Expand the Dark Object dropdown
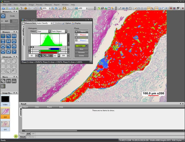The height and width of the screenshot is (142, 185). 66,31
